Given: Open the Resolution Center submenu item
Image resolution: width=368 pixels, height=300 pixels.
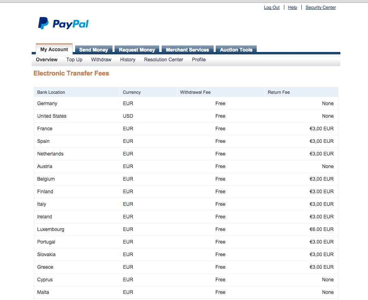Looking at the screenshot, I should click(164, 60).
